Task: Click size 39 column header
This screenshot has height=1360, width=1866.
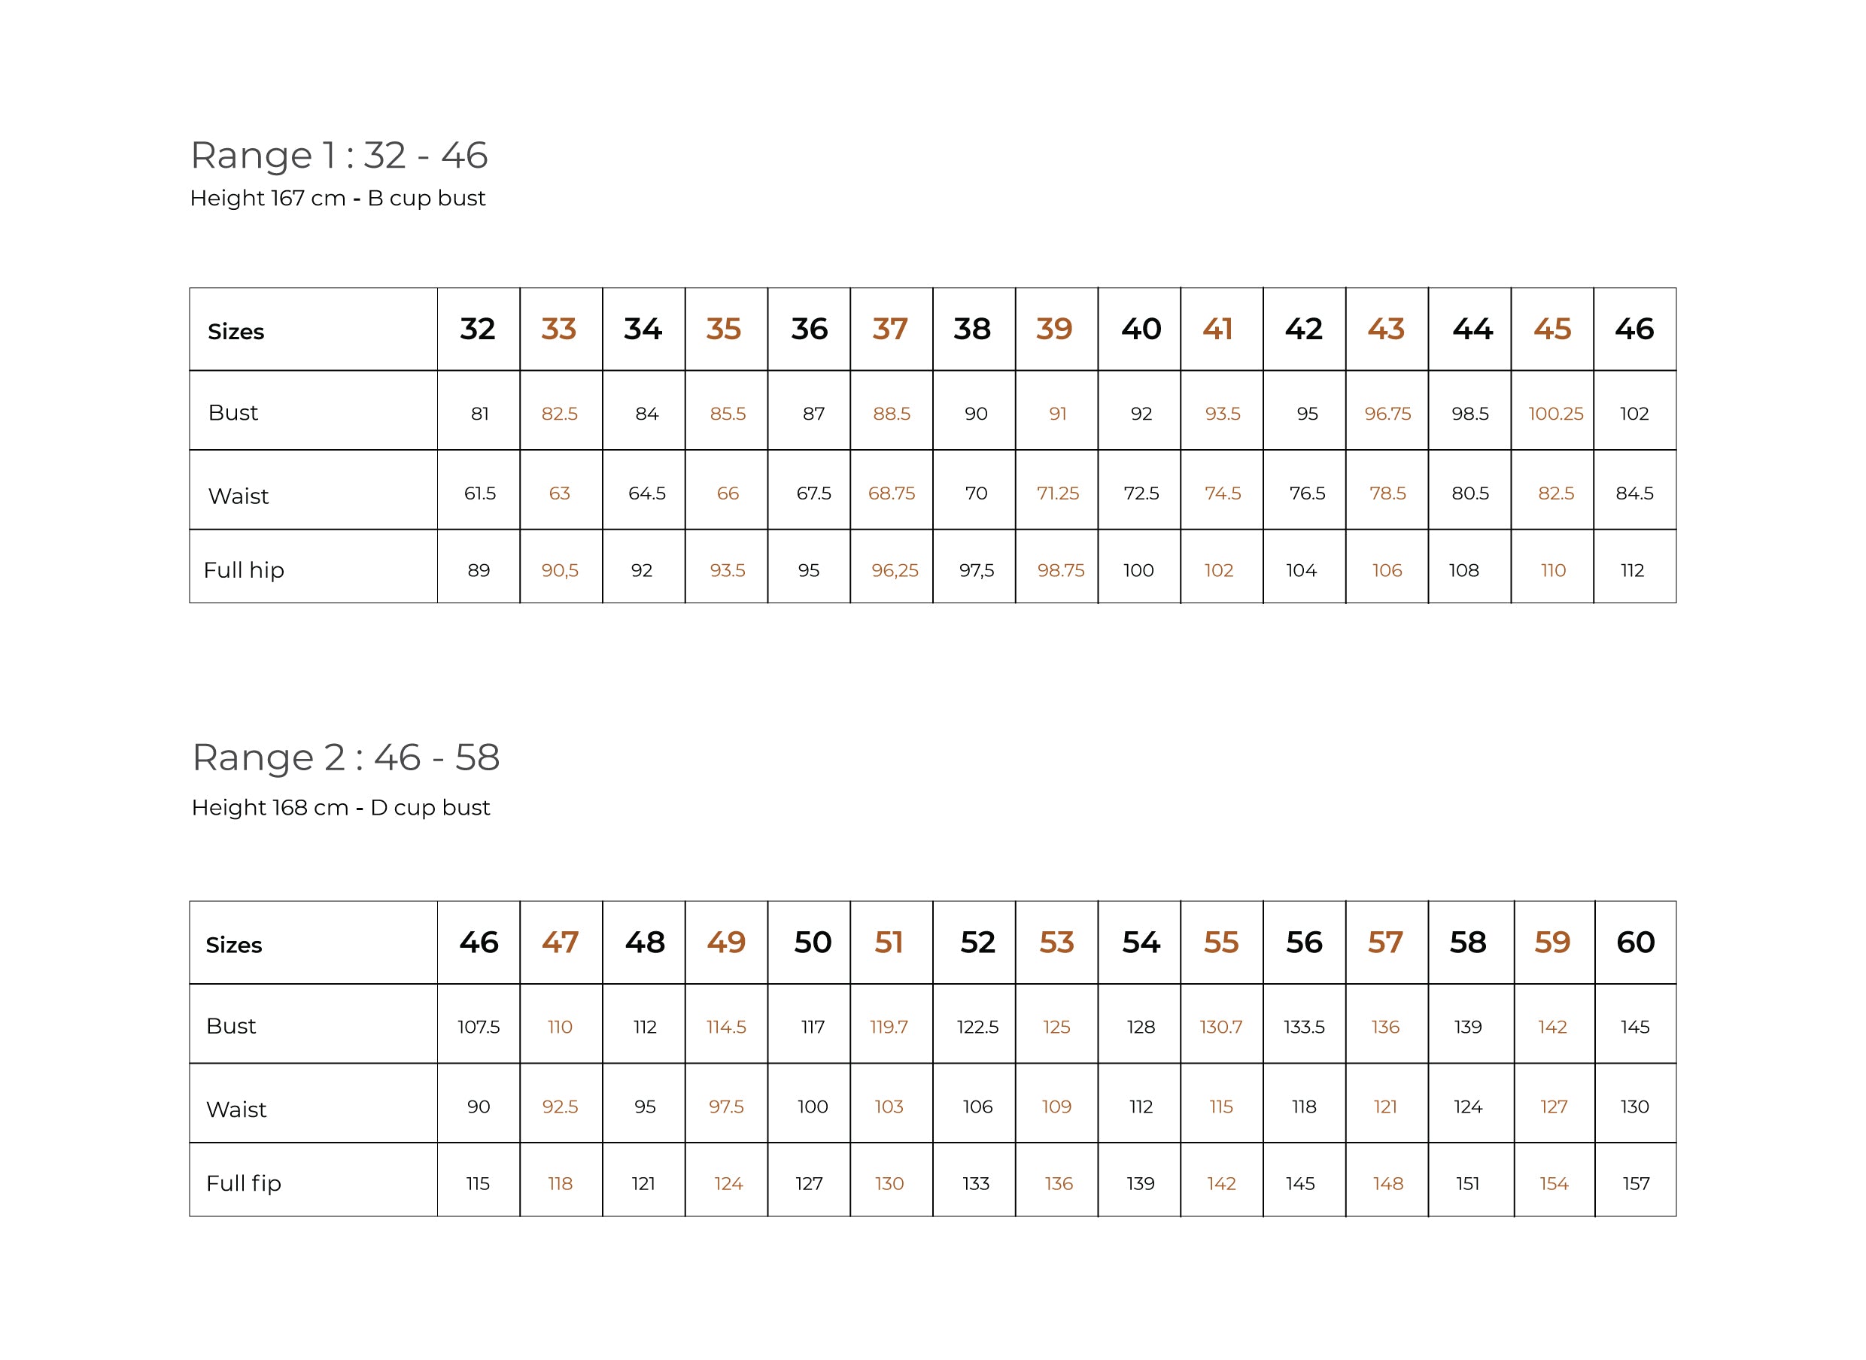Action: 1054,329
